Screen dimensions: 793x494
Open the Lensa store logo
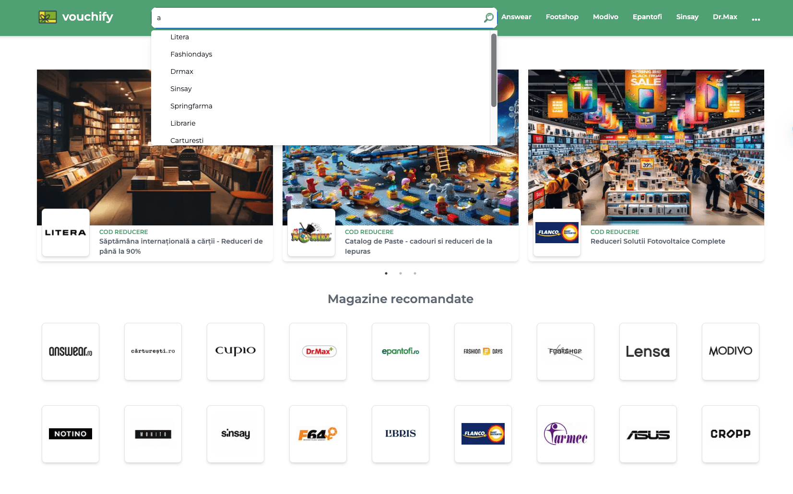pos(648,352)
